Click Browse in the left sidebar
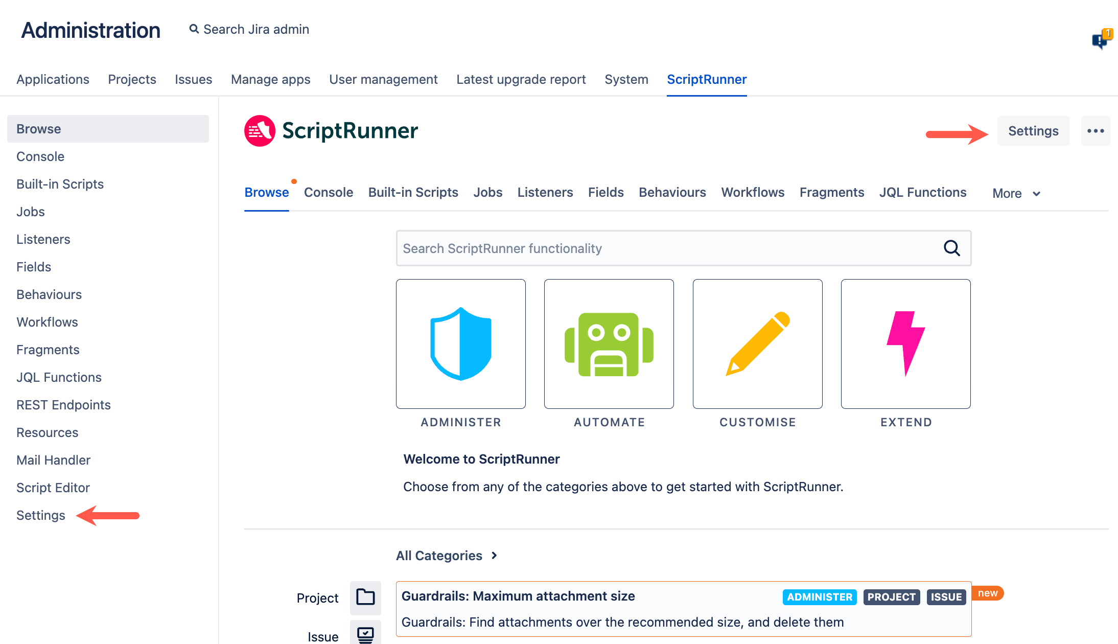Screen dimensions: 1118x644 (x=108, y=129)
